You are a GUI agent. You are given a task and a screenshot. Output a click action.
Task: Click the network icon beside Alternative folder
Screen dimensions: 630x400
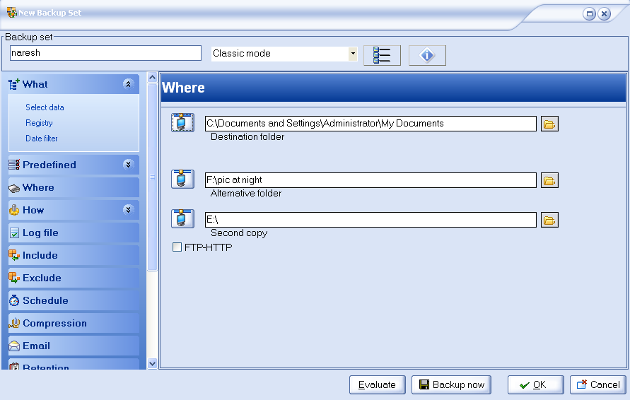[183, 179]
